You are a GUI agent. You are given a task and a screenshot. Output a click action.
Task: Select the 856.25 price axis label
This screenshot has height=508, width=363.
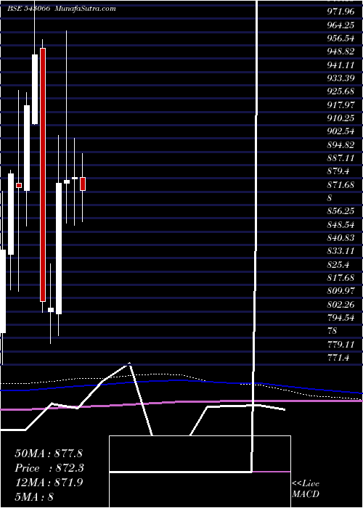340,211
